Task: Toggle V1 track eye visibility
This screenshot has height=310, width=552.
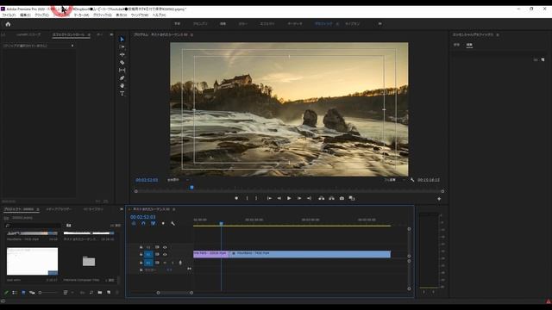Action: click(x=165, y=255)
